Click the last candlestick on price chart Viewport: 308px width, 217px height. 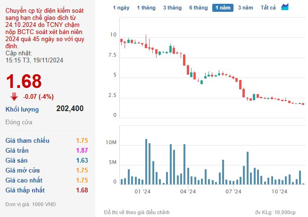303,104
